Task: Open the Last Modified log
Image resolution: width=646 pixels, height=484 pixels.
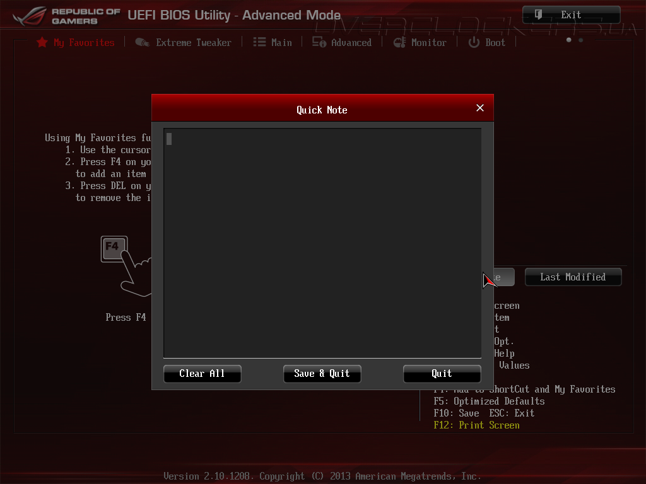Action: (x=573, y=277)
